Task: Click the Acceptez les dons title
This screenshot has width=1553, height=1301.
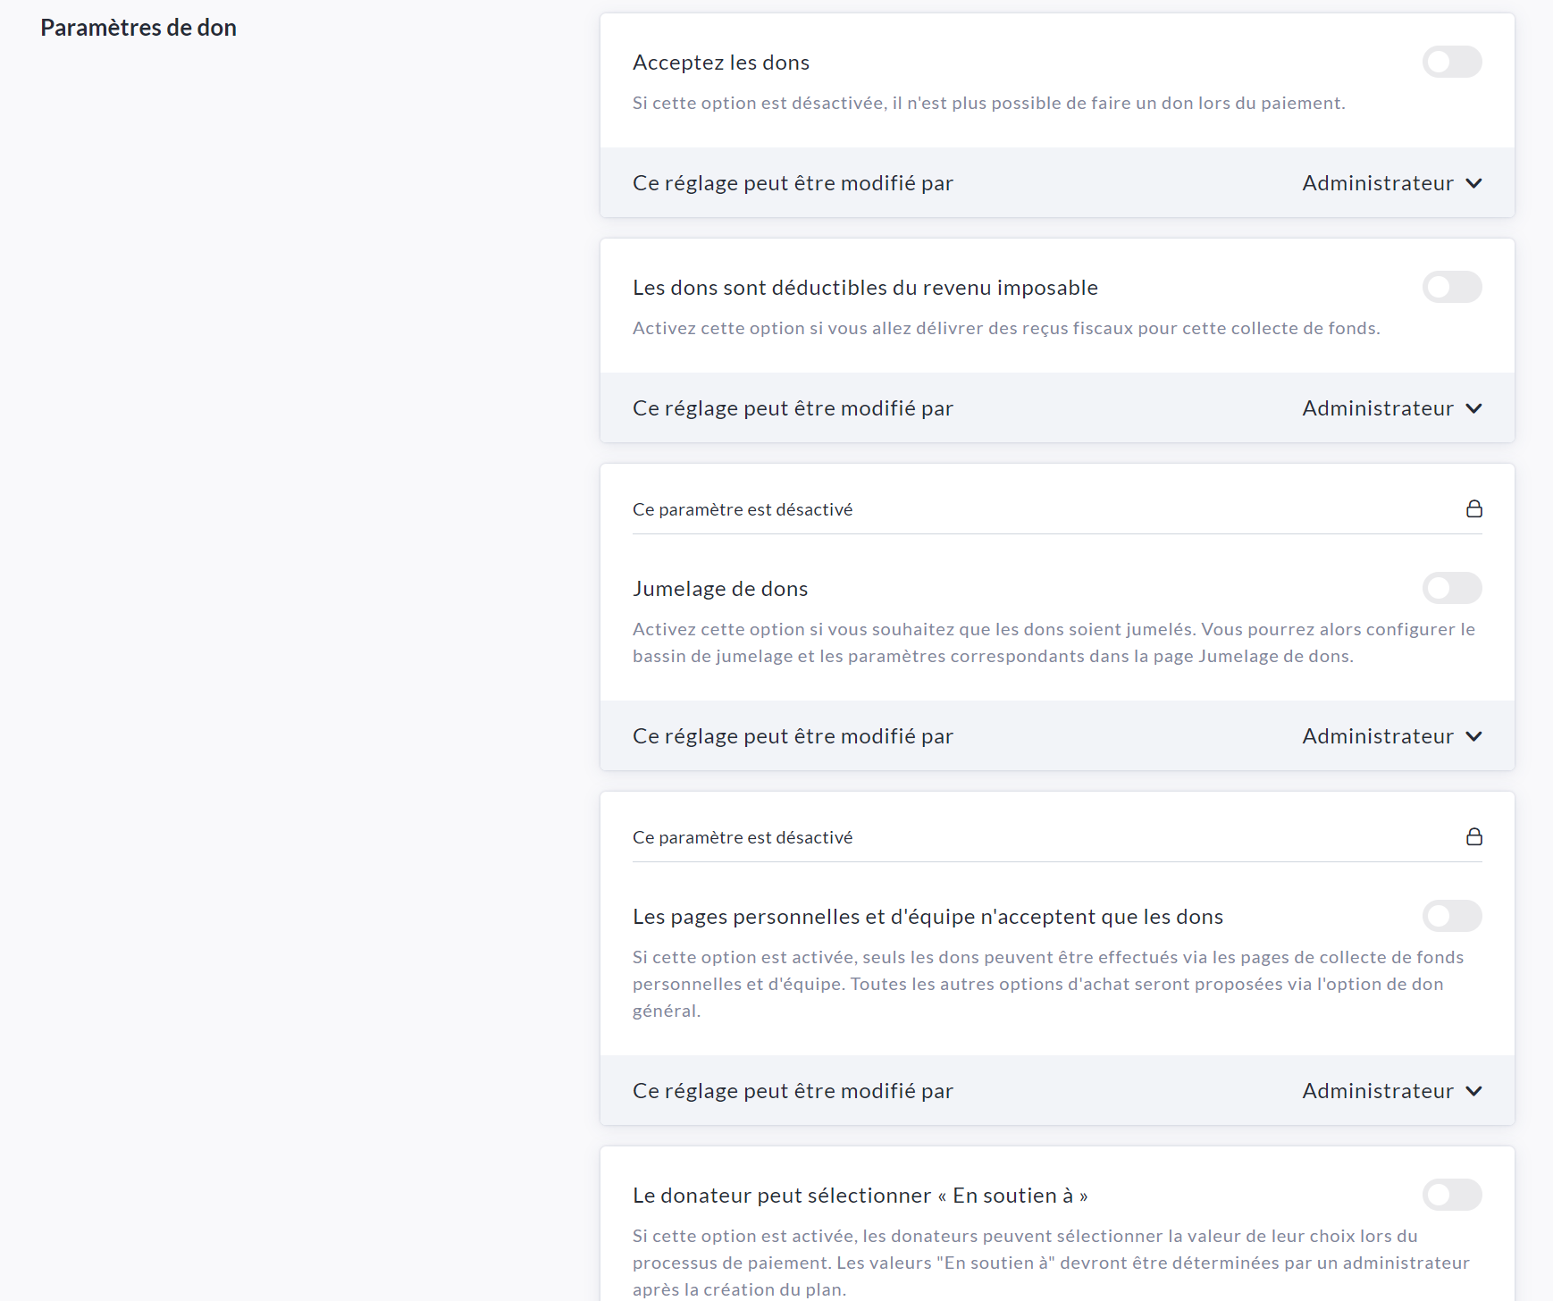Action: point(720,63)
